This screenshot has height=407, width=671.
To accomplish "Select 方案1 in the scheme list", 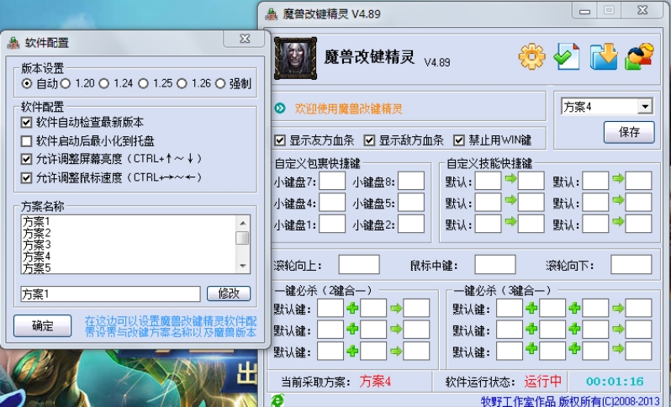I will tap(37, 221).
